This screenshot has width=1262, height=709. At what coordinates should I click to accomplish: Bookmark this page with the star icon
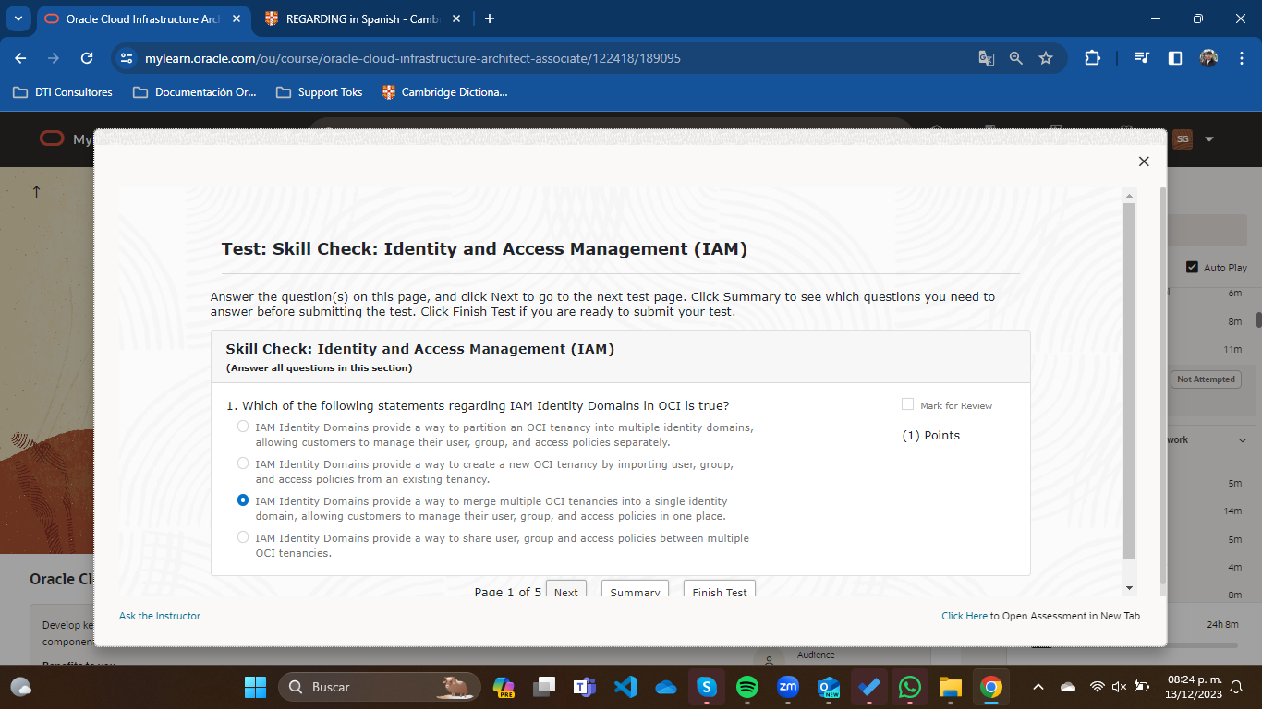[1046, 58]
